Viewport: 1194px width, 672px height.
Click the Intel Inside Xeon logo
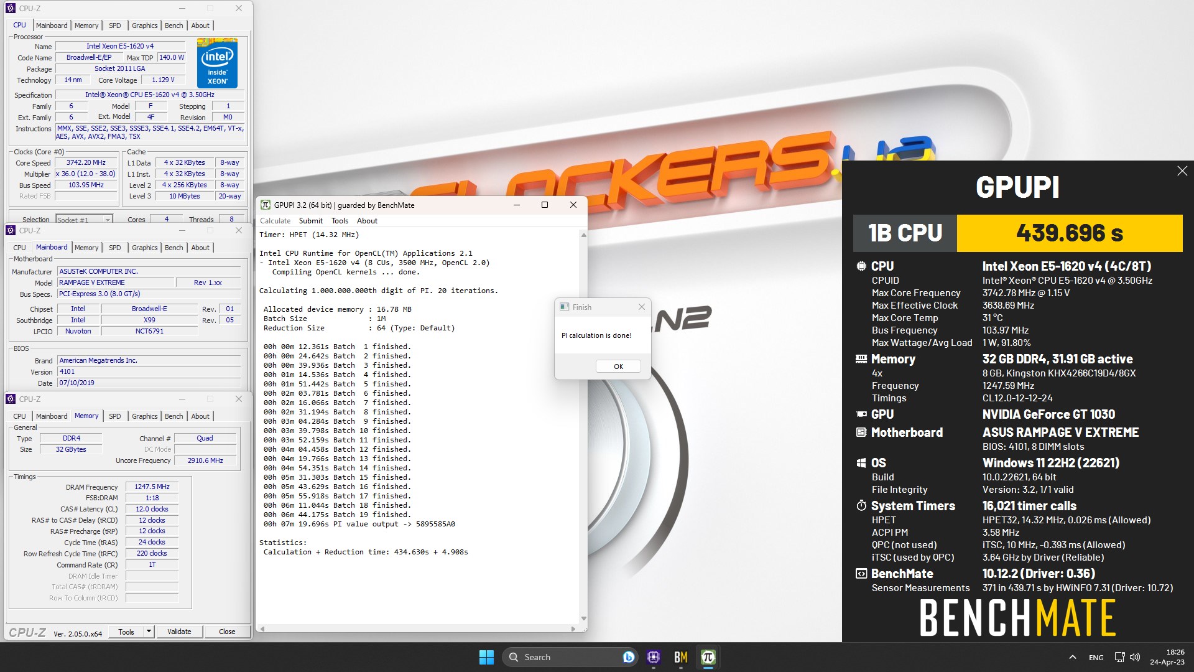(217, 63)
